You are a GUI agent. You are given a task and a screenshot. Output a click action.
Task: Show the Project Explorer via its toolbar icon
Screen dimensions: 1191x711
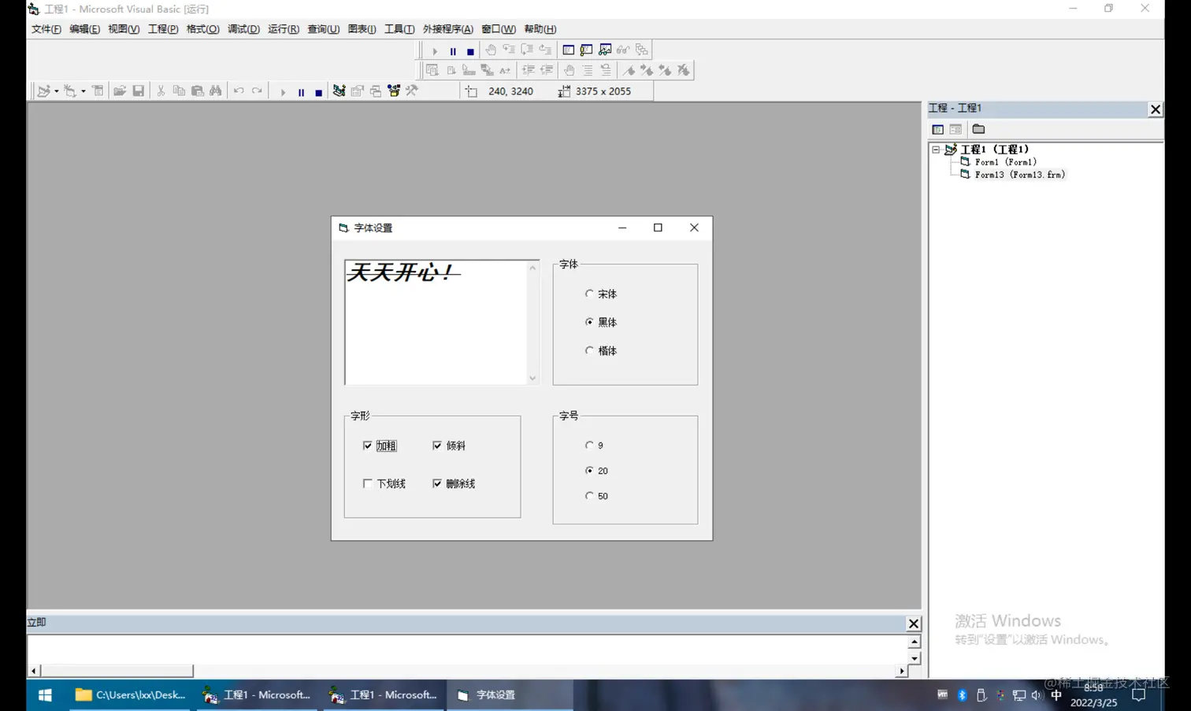pyautogui.click(x=339, y=91)
